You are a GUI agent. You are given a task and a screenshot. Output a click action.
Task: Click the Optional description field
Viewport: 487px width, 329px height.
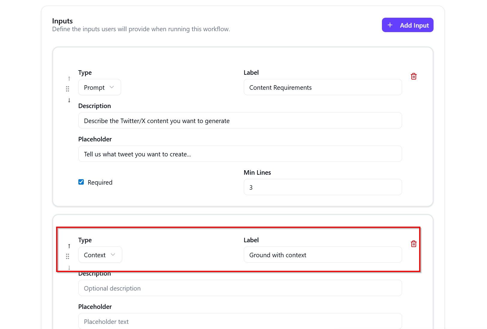coord(240,288)
